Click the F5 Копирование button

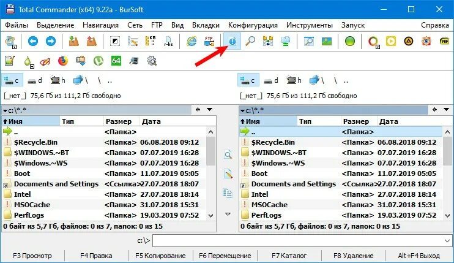[x=160, y=256]
